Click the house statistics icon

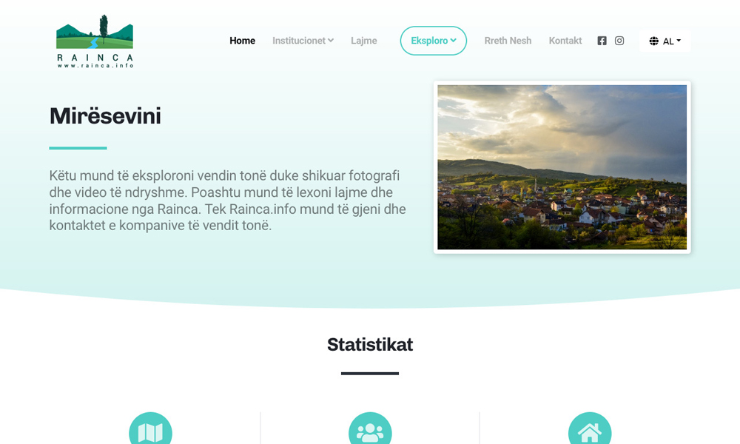point(589,431)
